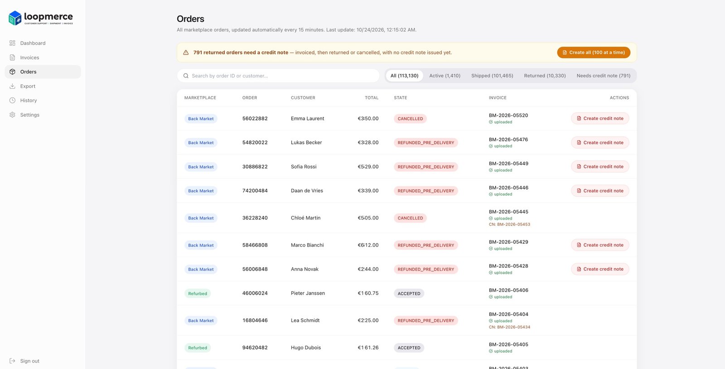Open Export from the sidebar
The width and height of the screenshot is (725, 369).
(43, 86)
